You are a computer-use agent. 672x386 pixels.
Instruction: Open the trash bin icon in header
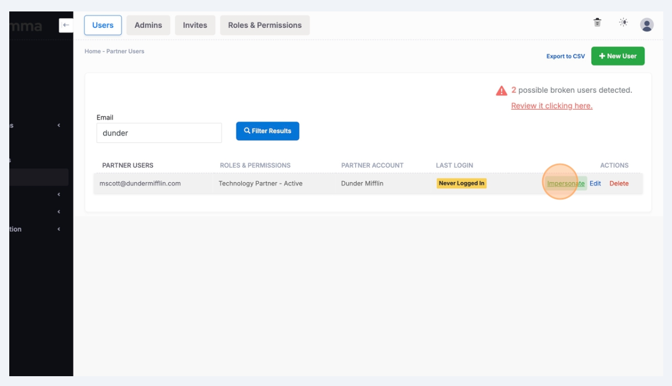pos(597,22)
